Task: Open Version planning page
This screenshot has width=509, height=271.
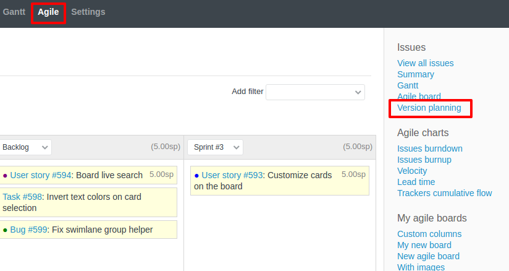Action: click(429, 108)
